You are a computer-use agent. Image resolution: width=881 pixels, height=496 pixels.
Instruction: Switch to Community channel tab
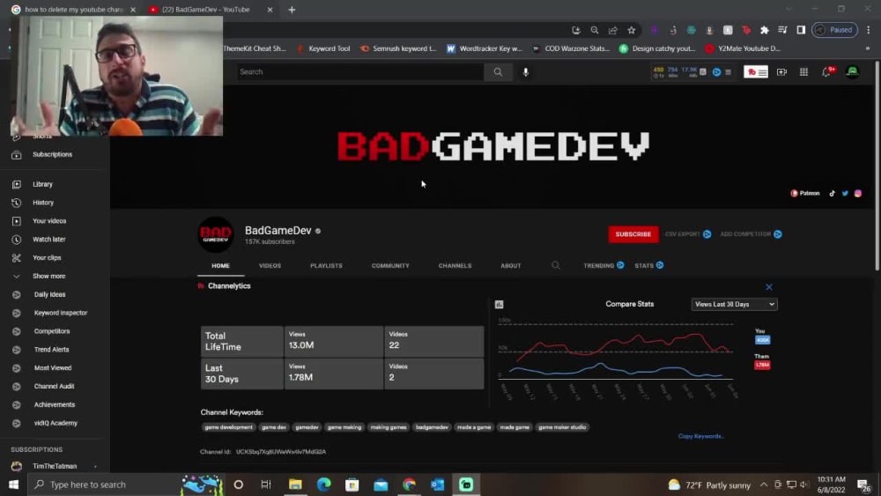[x=390, y=266]
